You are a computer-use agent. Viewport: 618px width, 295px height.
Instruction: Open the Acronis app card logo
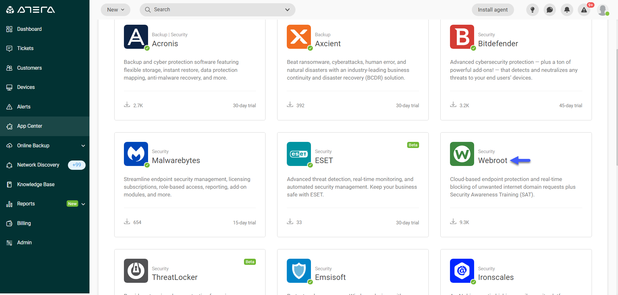tap(136, 37)
